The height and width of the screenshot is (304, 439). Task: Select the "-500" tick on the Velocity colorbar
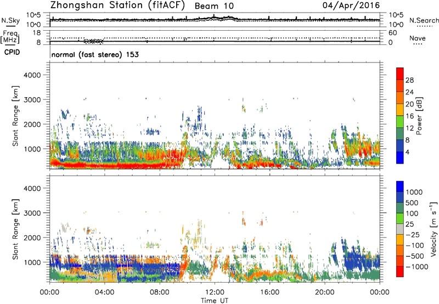[415, 256]
